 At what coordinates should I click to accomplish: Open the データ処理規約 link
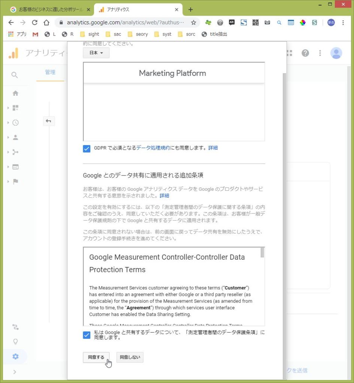pyautogui.click(x=153, y=148)
